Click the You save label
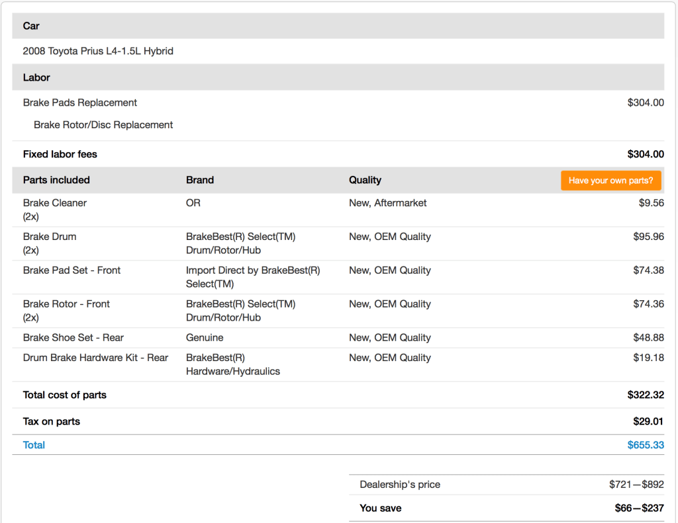Screen dimensions: 678x523 point(381,508)
